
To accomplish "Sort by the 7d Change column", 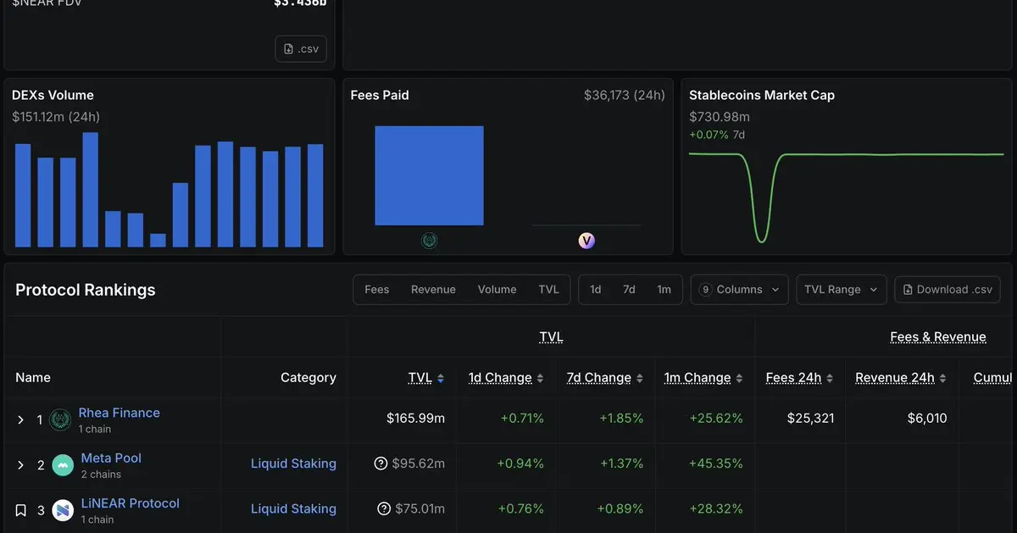I will (605, 378).
